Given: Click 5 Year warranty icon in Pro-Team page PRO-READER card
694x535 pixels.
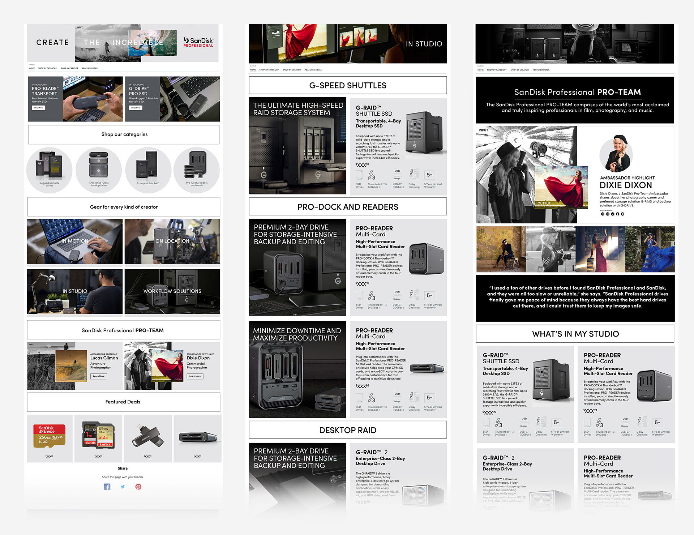Looking at the screenshot, I should pyautogui.click(x=657, y=423).
